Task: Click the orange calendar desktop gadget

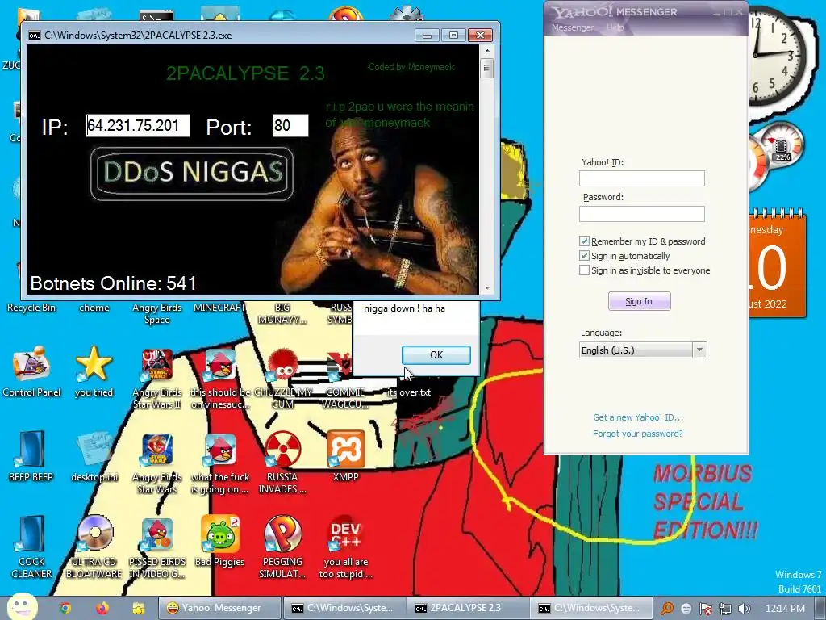Action: click(x=777, y=264)
